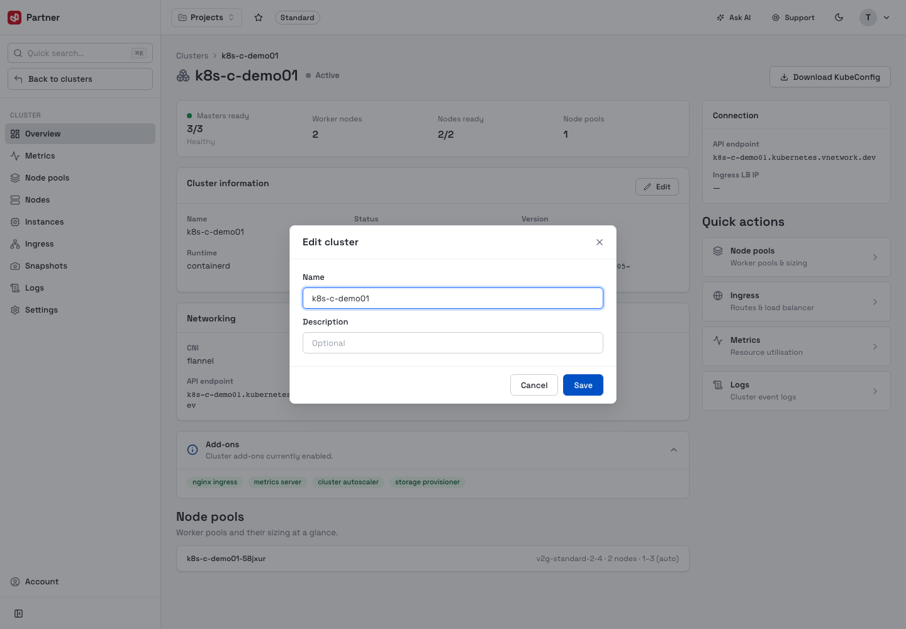
Task: Open the Projects dropdown
Action: point(206,18)
